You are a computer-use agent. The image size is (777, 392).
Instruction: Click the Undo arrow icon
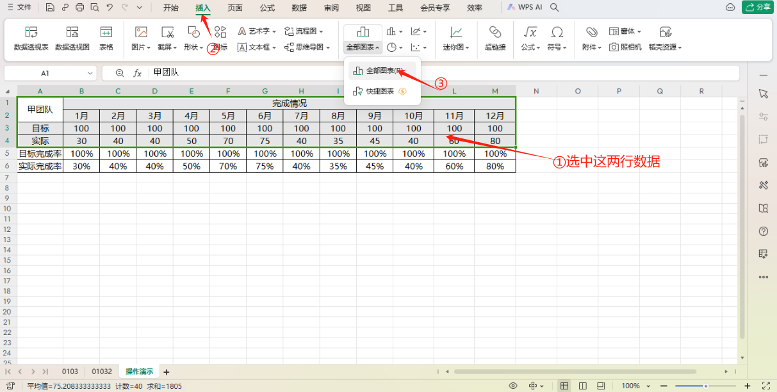pyautogui.click(x=110, y=8)
